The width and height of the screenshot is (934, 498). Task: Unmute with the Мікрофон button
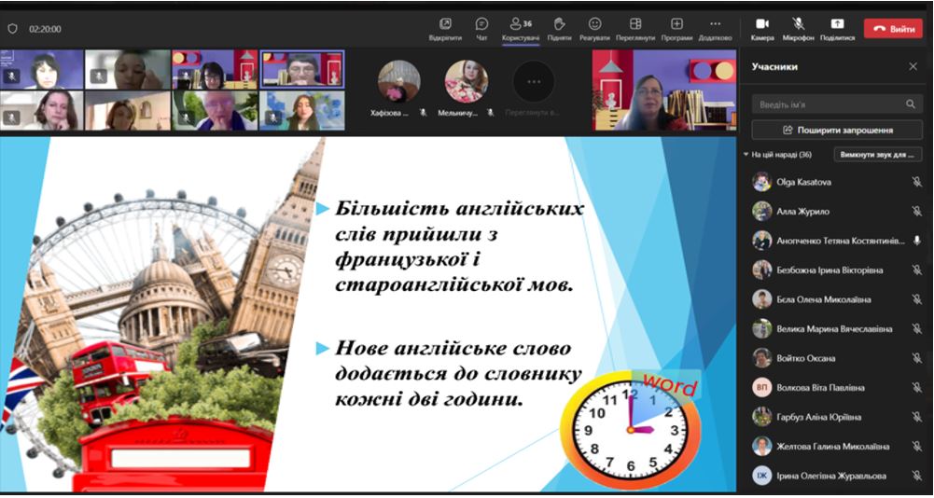(798, 29)
